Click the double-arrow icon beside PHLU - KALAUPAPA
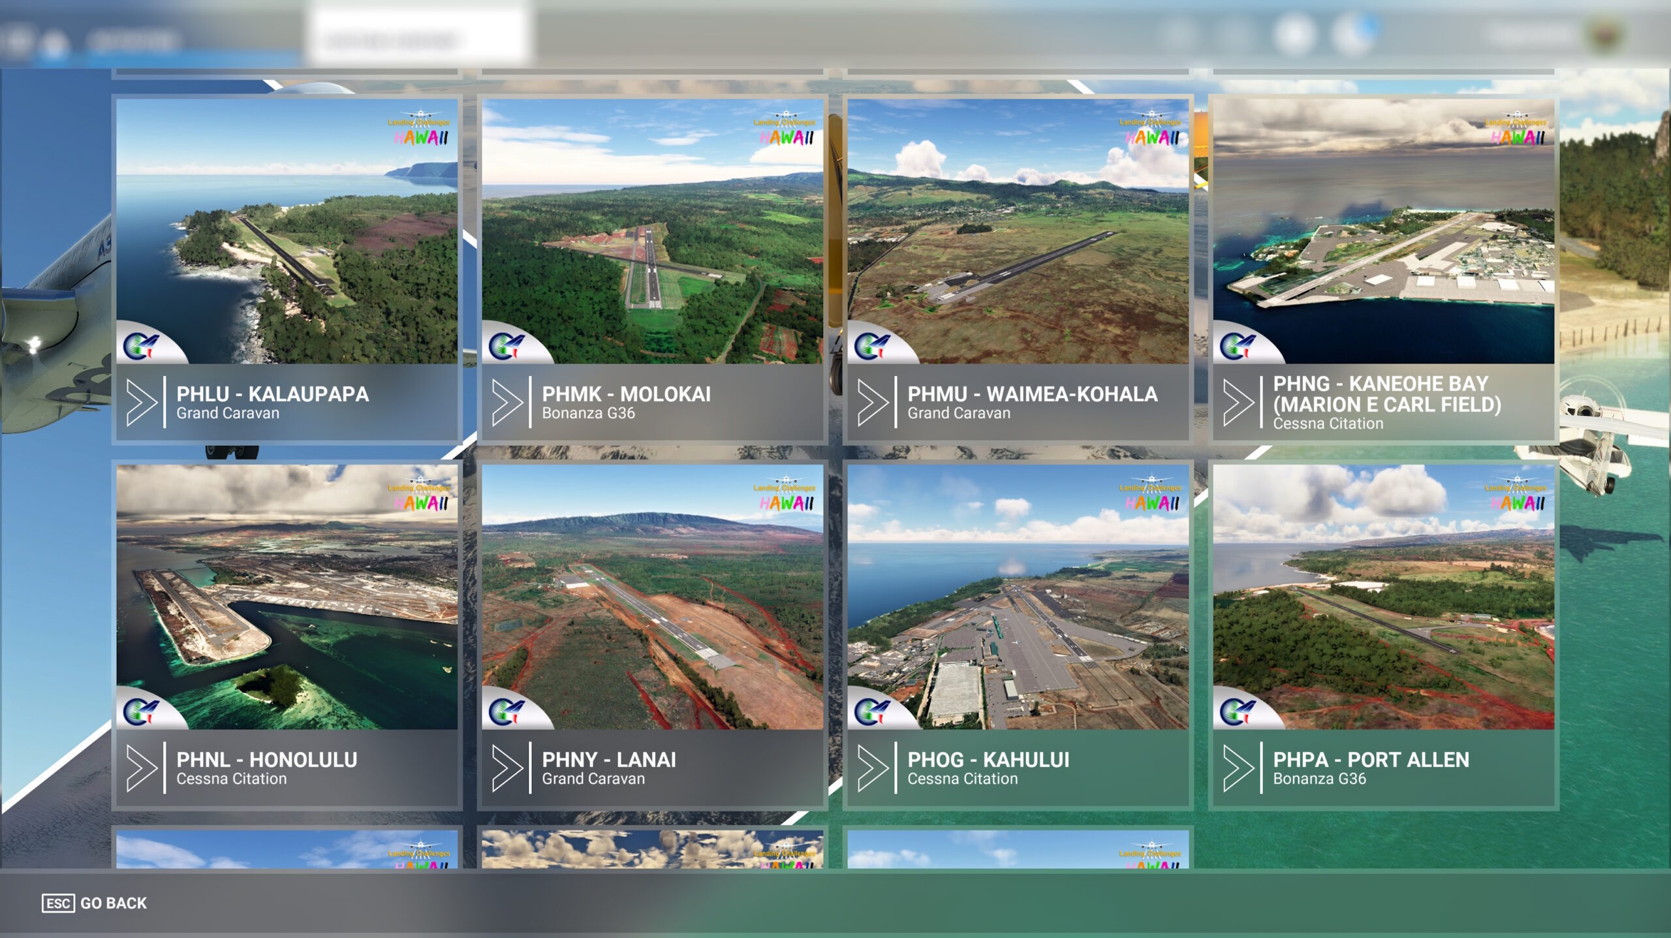This screenshot has height=938, width=1671. tap(142, 403)
